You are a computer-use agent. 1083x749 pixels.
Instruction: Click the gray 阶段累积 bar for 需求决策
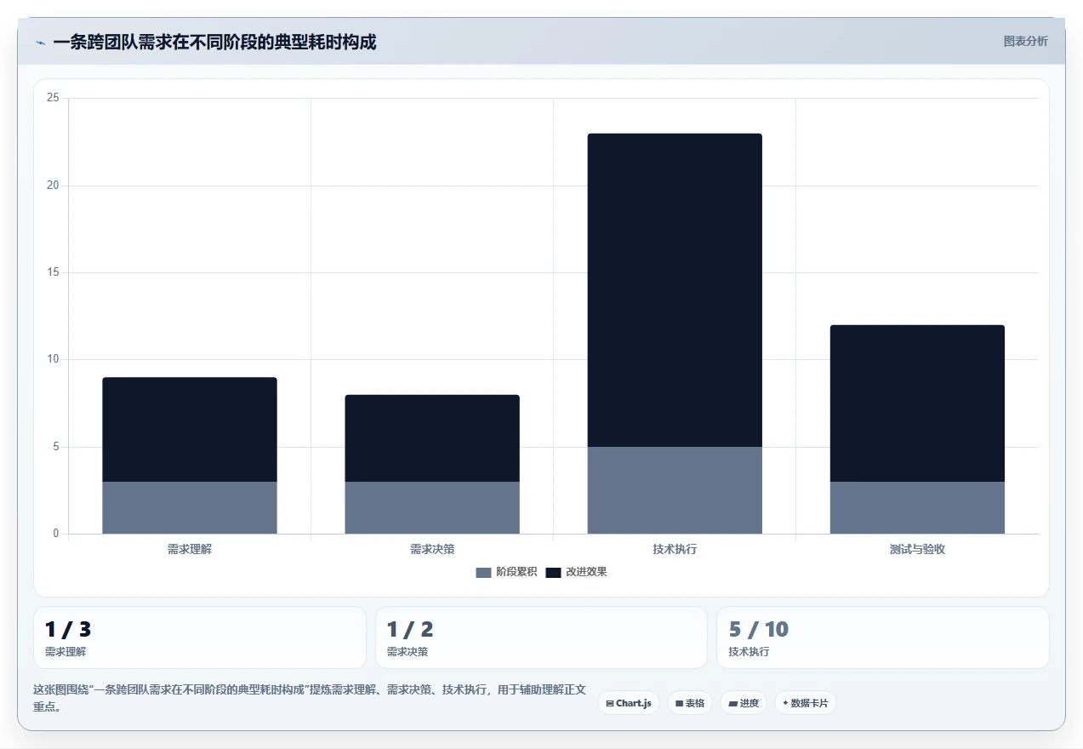pyautogui.click(x=432, y=508)
